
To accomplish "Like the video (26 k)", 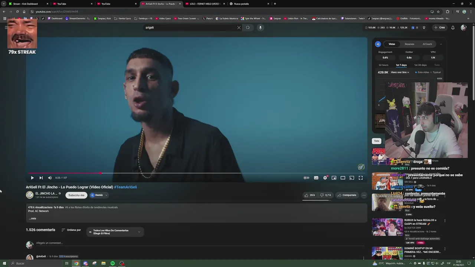I will [310, 195].
